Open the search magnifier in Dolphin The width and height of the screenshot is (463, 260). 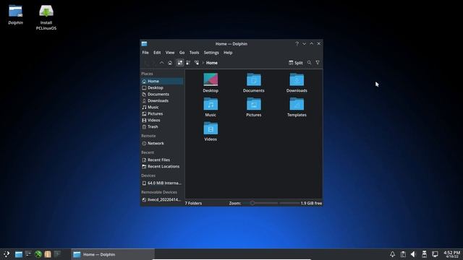pos(309,63)
